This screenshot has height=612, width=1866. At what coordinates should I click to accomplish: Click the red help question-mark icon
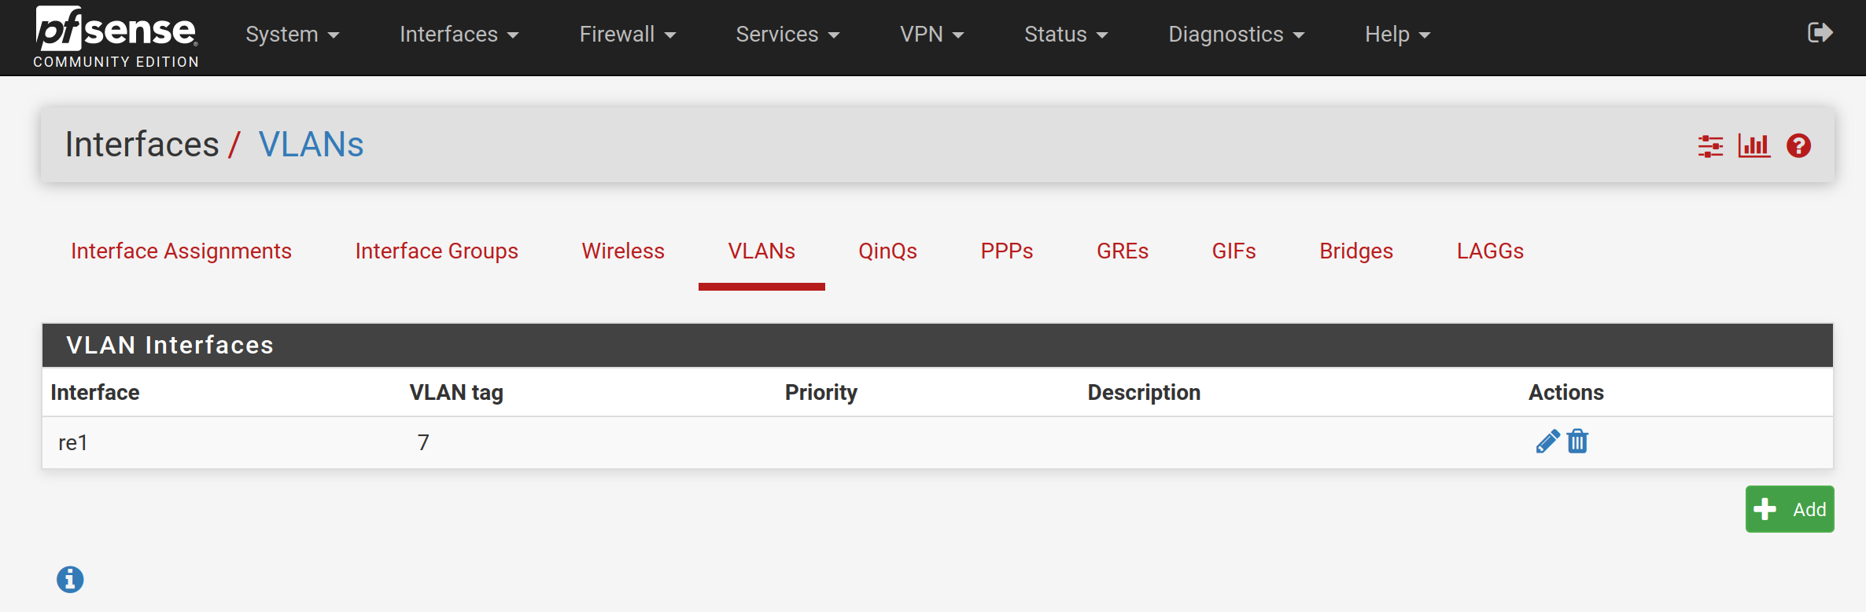(x=1798, y=146)
